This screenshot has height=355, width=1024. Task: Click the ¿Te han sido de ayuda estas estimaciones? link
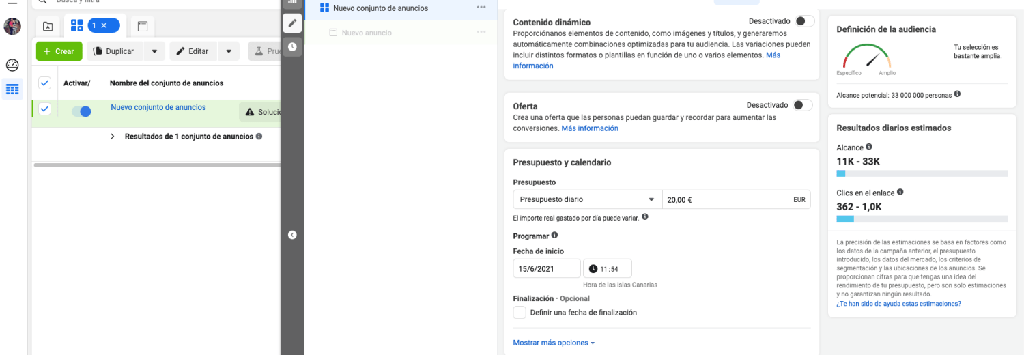(898, 304)
